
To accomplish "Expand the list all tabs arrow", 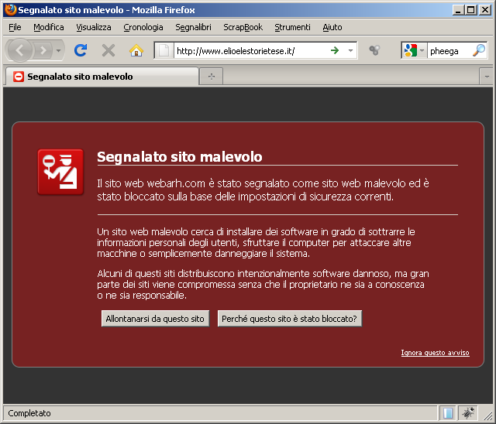I will (487, 76).
